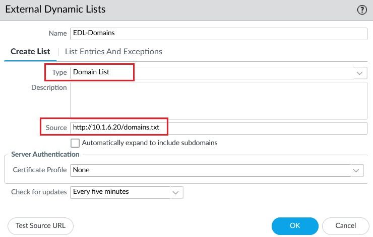Expand the Certificate Profile dropdown

pos(357,170)
